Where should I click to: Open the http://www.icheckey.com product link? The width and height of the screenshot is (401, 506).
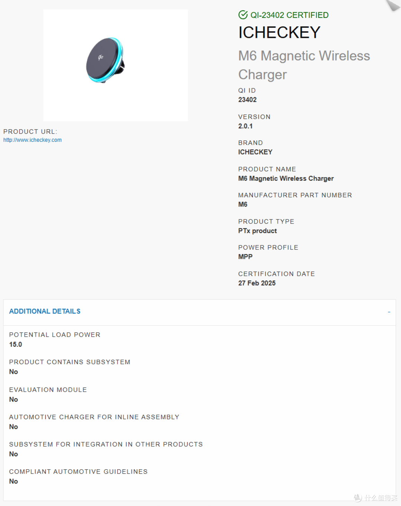point(32,140)
